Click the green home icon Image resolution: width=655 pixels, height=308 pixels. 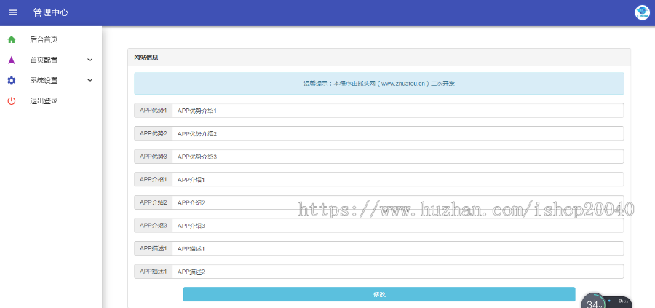[12, 40]
